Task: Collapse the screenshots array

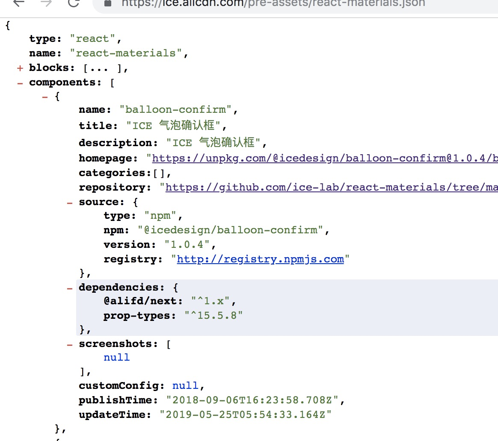Action: (x=70, y=344)
